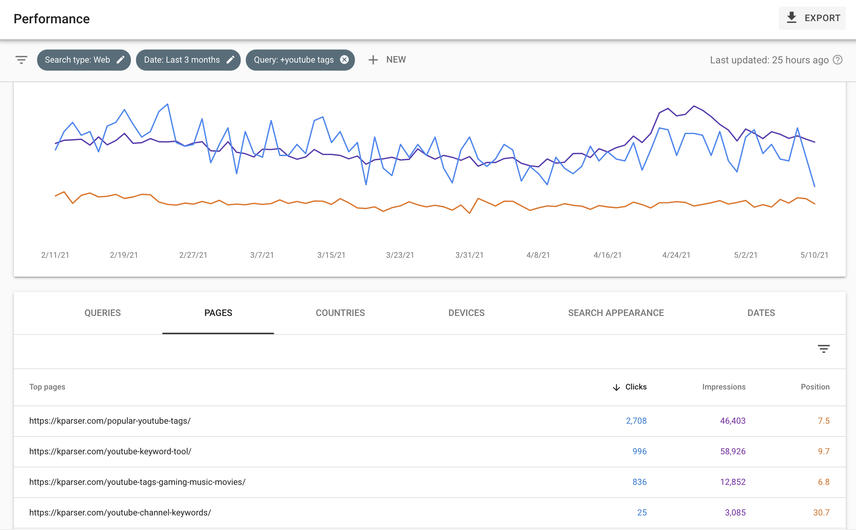Open the youtube-tags-gaming-music-movies page row

click(x=429, y=482)
